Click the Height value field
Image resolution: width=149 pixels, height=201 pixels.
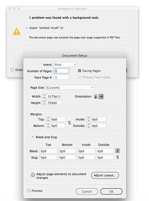(54, 103)
